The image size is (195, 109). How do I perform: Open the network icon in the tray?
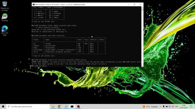170,107
